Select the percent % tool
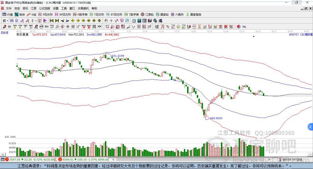Viewport: 313px width, 169px height. pyautogui.click(x=168, y=27)
